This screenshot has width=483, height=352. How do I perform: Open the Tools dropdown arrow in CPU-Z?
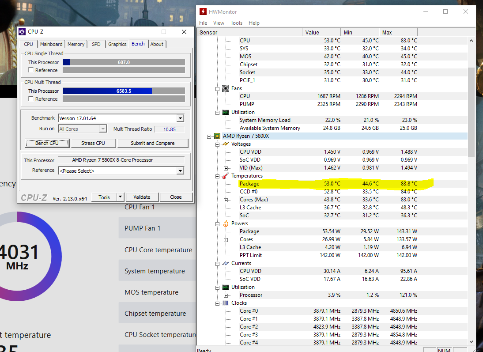[121, 197]
